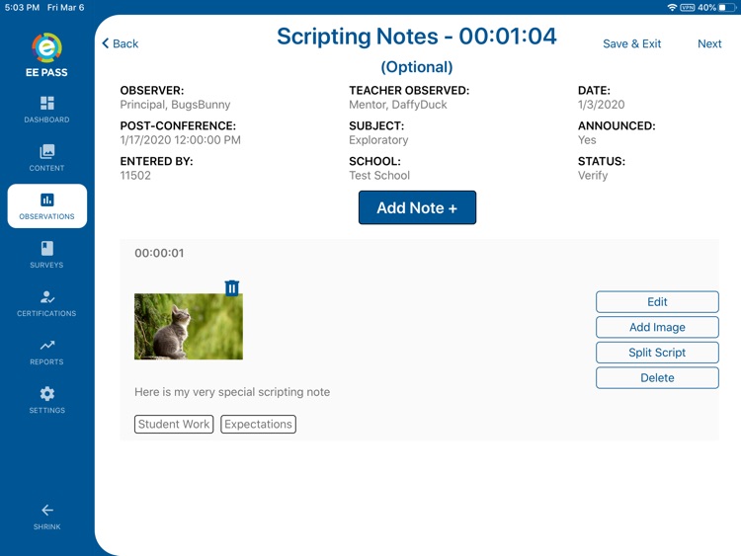
Task: Tap the battery status icon
Action: [726, 7]
